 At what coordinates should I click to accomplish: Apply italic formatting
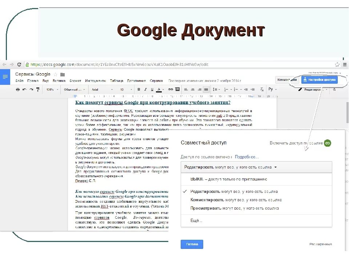click(x=145, y=90)
